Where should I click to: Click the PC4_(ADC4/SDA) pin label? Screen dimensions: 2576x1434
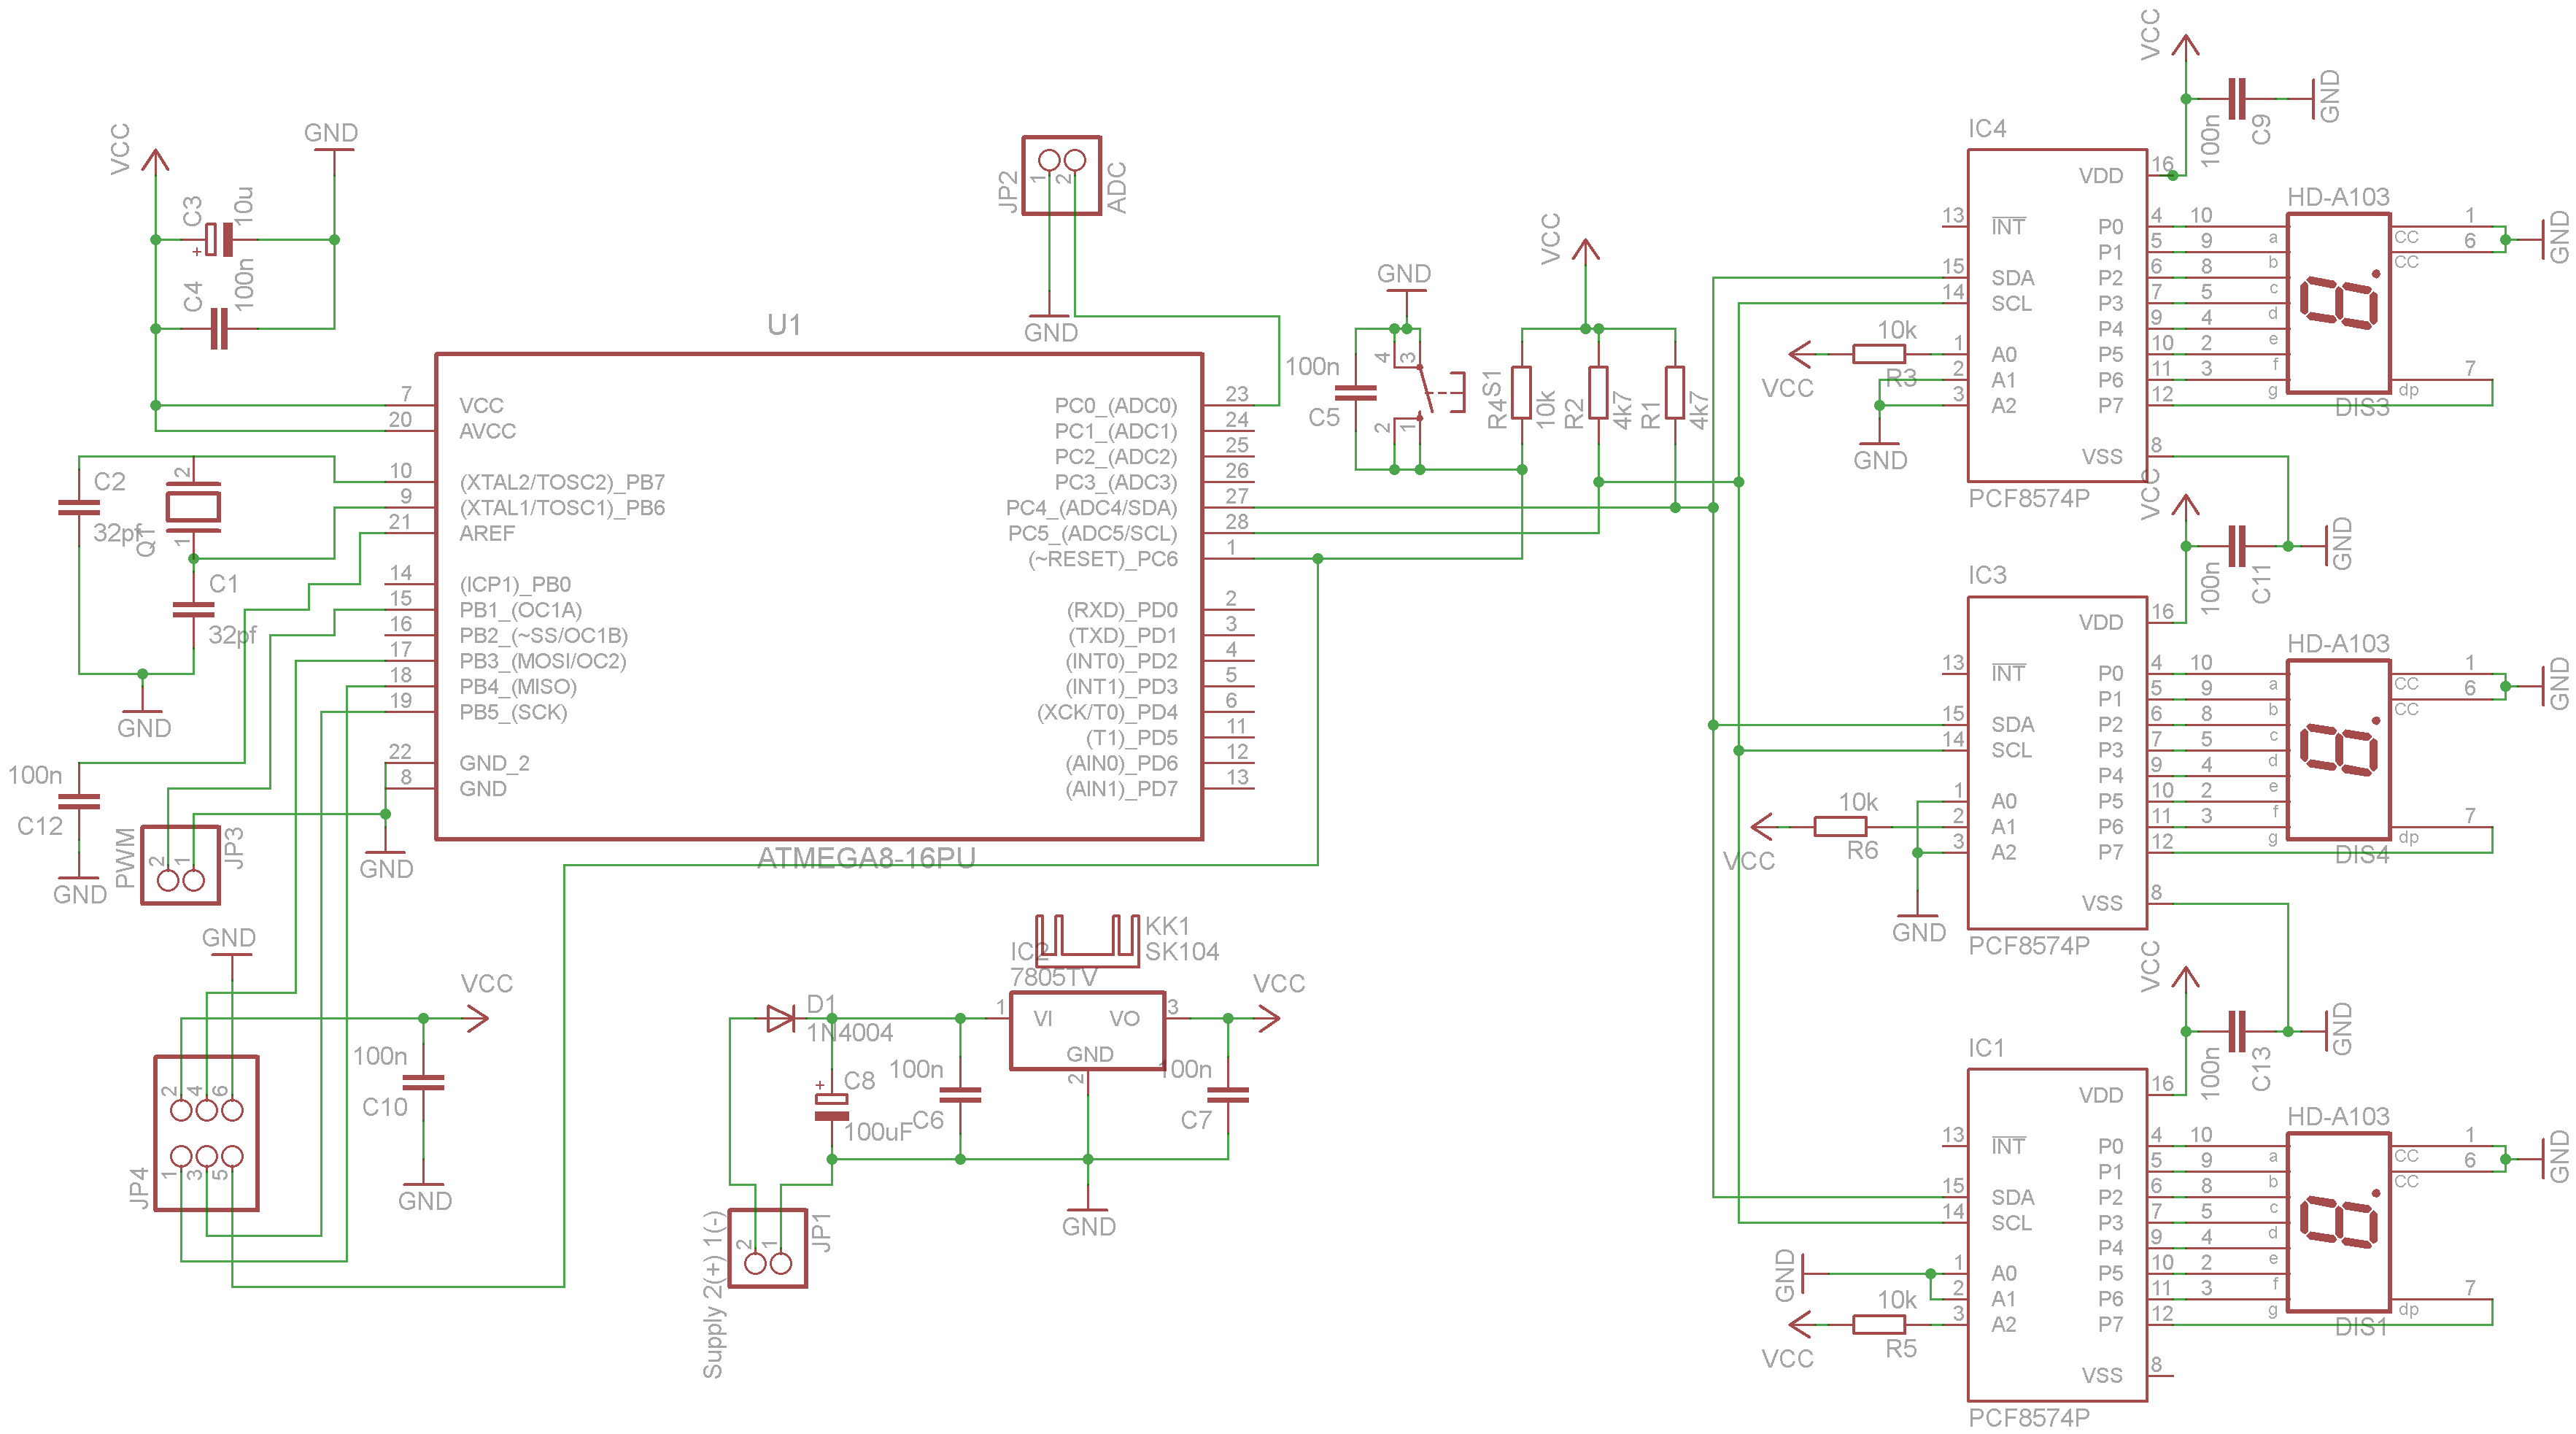point(1091,508)
